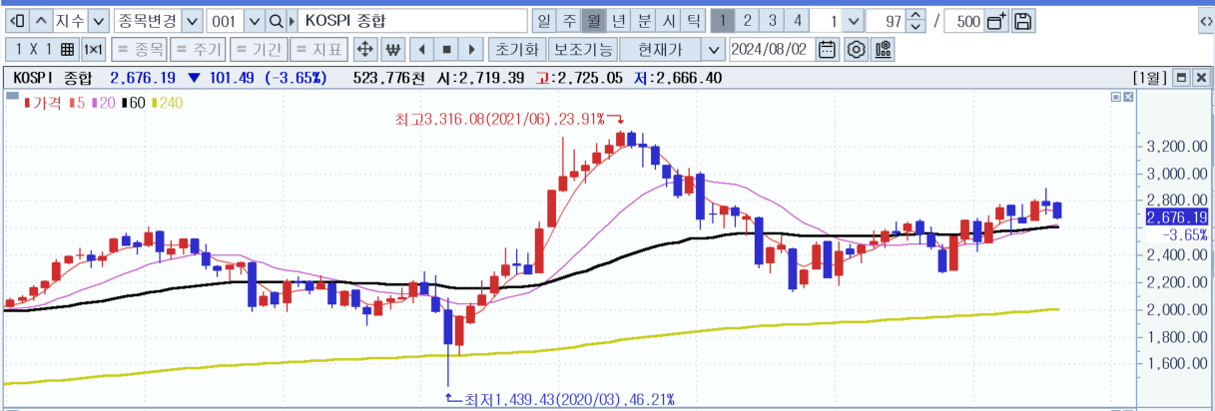Click the stop playback square
Viewport: 1215px width, 411px height.
(447, 49)
